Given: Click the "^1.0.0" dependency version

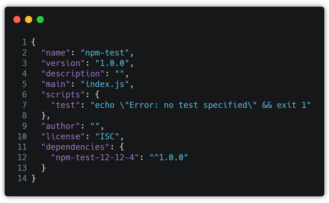Looking at the screenshot, I should pos(169,157).
